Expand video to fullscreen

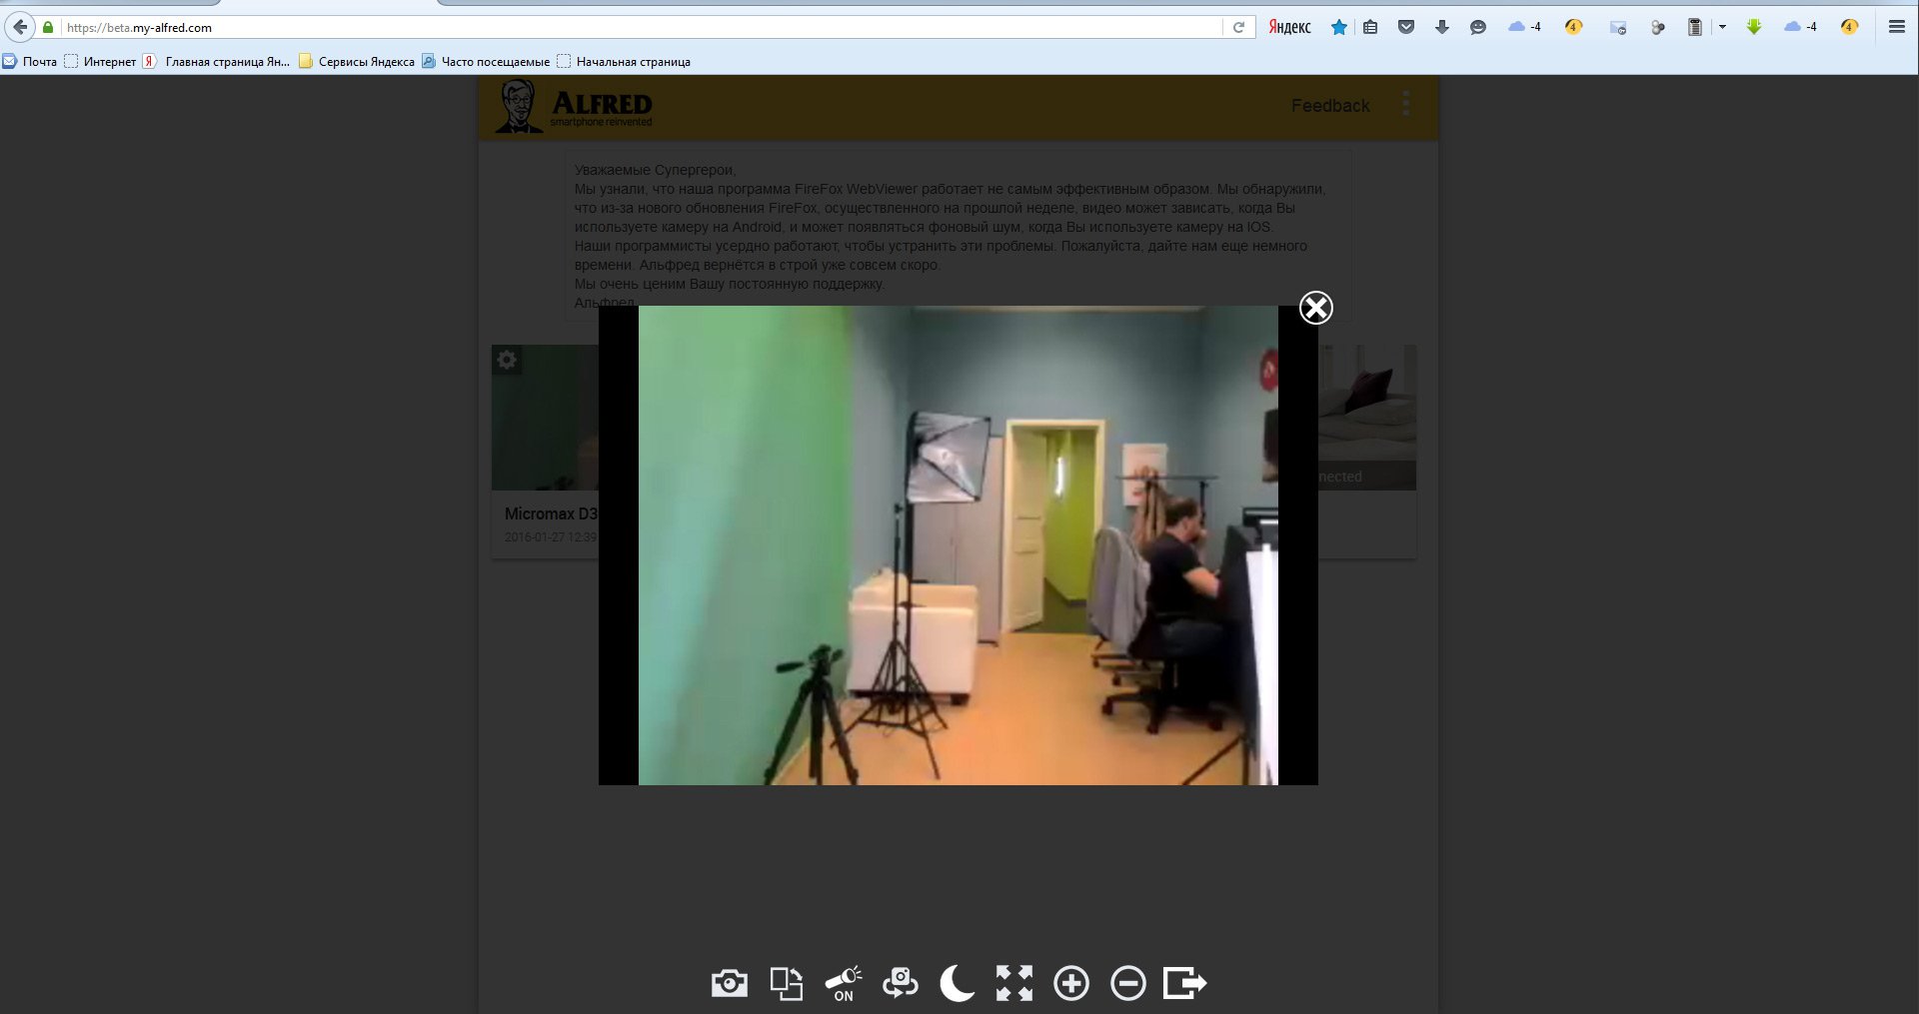tap(1014, 984)
